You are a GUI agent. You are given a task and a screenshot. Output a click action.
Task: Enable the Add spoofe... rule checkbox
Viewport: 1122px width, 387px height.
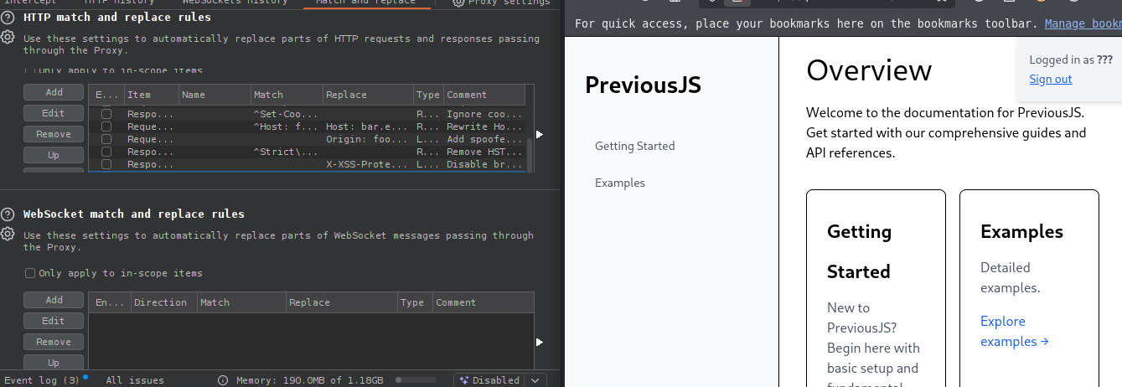[106, 139]
